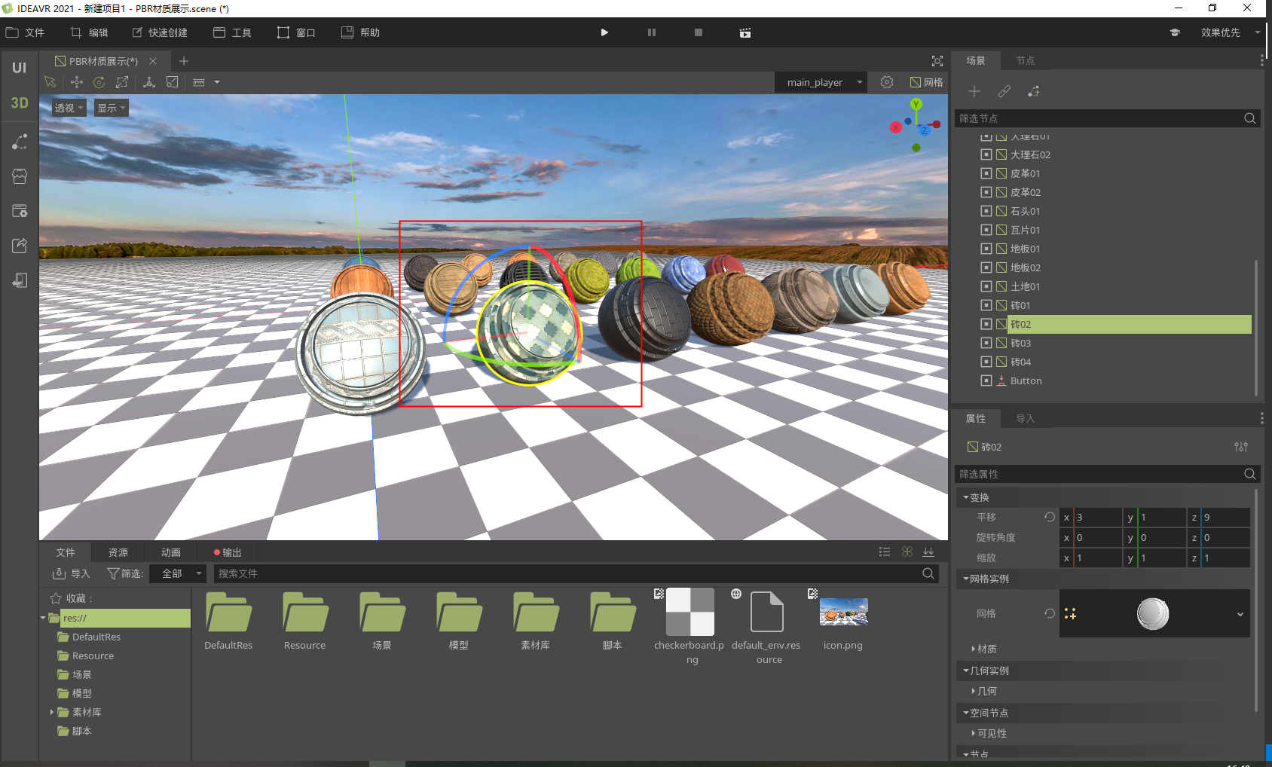Viewport: 1272px width, 767px height.
Task: Expand the 素材库 folder in tree
Action: (x=51, y=712)
